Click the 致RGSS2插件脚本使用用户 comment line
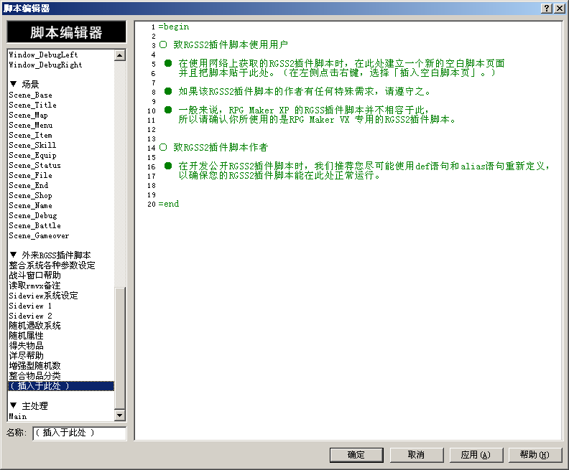Viewport: 569px width, 470px height. click(223, 45)
